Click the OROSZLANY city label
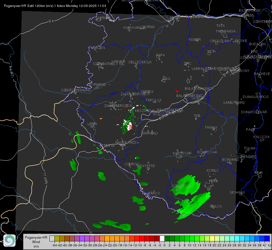 (x=221, y=41)
